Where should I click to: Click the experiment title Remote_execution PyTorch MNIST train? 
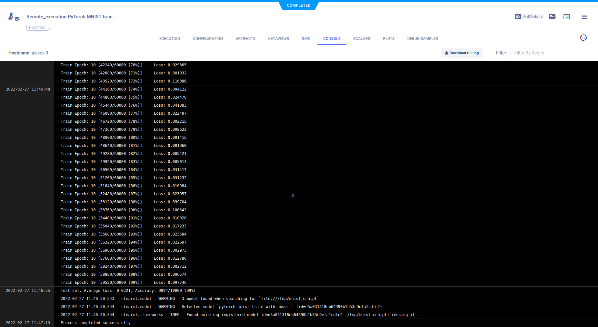pos(69,17)
